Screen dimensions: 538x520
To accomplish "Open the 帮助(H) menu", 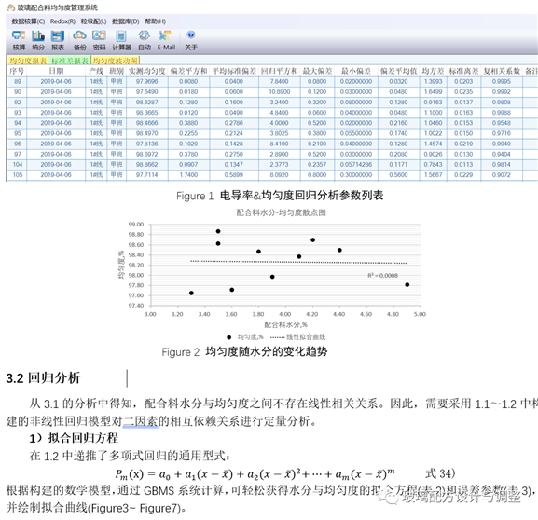I will click(x=155, y=21).
